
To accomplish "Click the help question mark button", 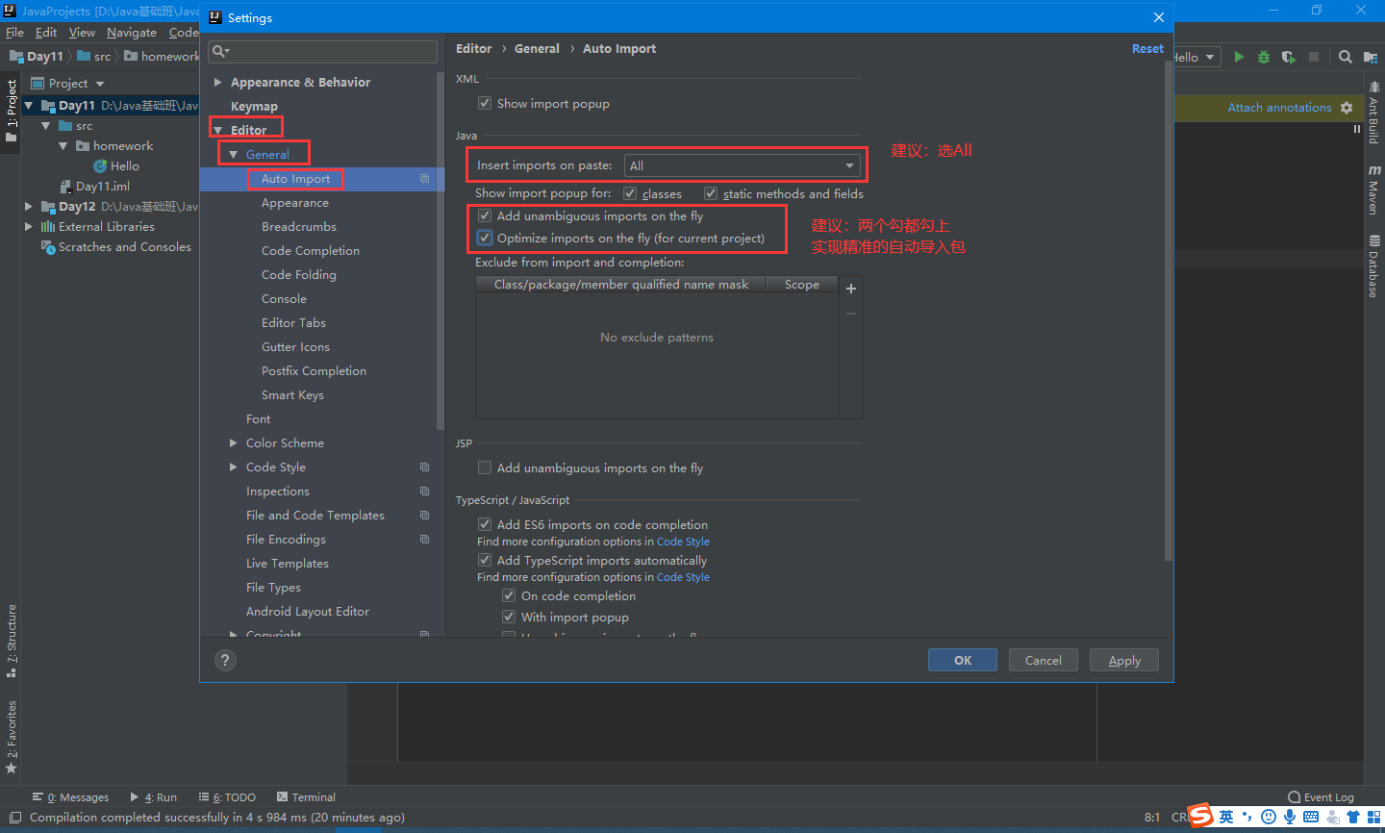I will pyautogui.click(x=225, y=660).
